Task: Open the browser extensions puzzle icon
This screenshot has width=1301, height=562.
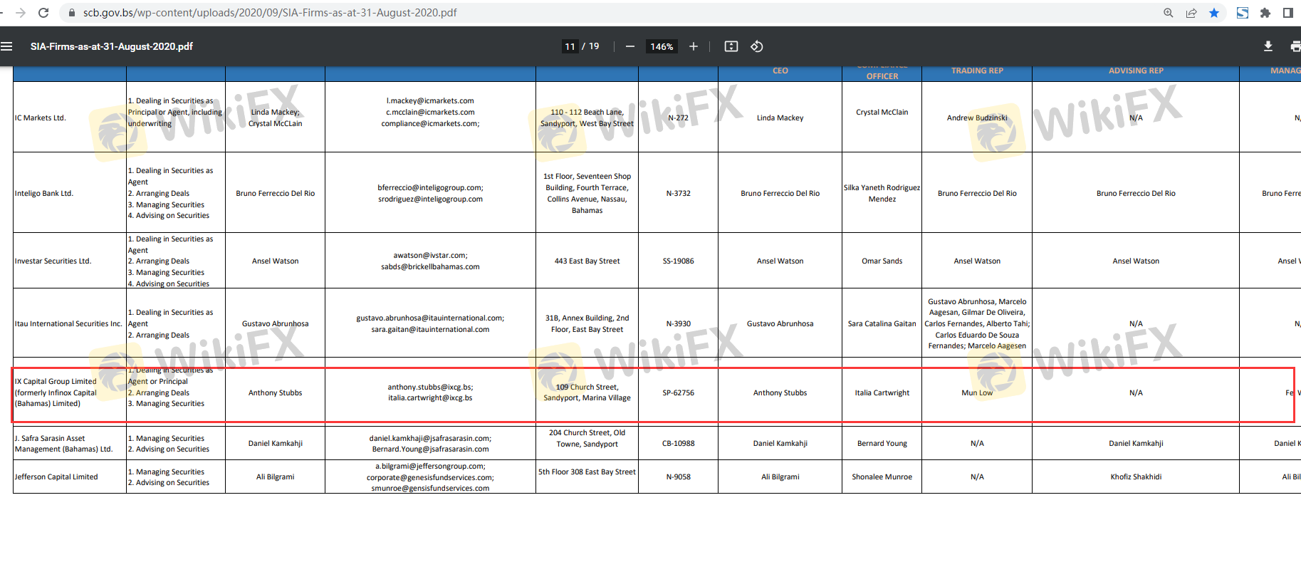Action: pyautogui.click(x=1265, y=13)
